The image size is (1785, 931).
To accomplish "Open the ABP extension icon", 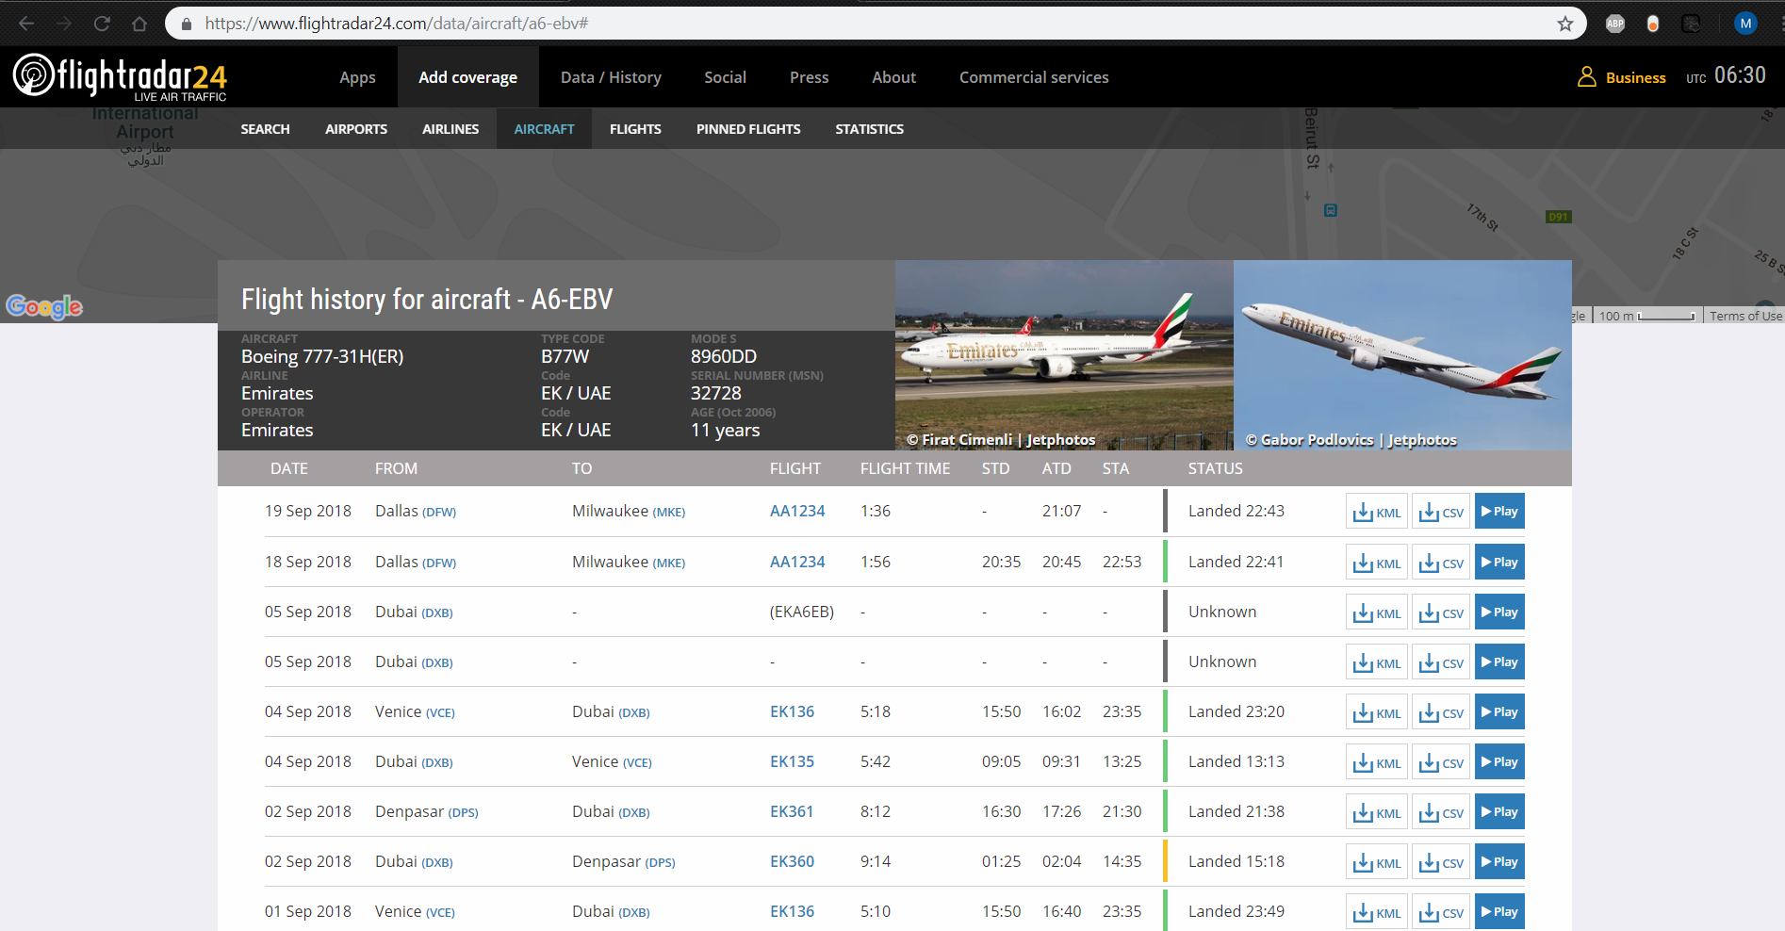I will (1615, 24).
